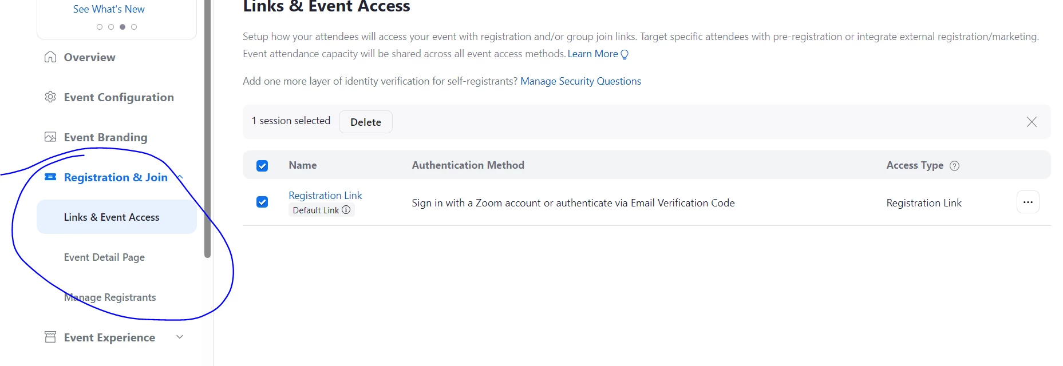Expand the Event Experience section
1063x366 pixels.
(x=180, y=337)
